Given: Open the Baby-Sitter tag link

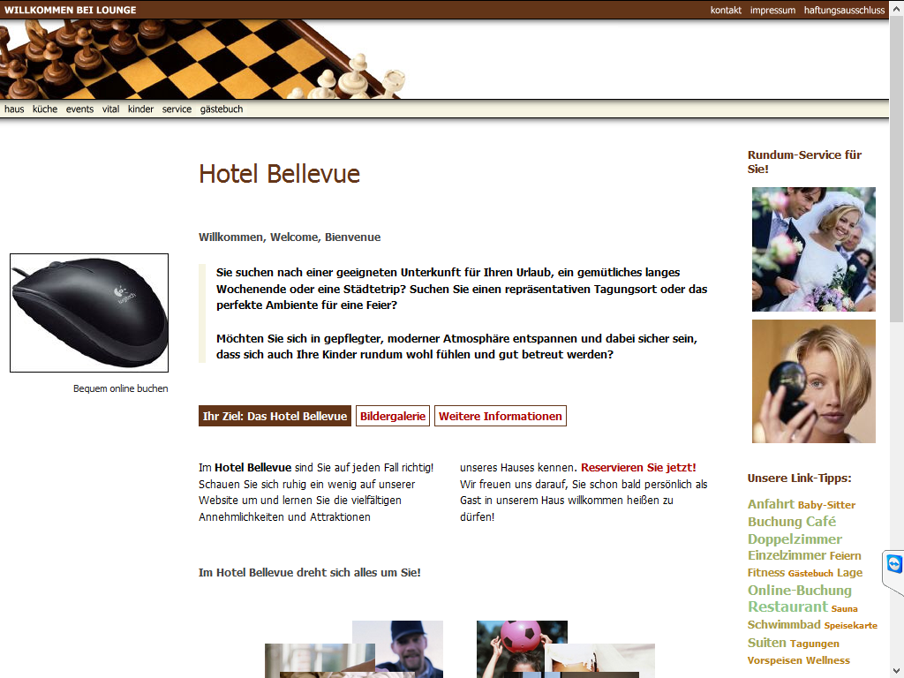Looking at the screenshot, I should click(x=826, y=505).
